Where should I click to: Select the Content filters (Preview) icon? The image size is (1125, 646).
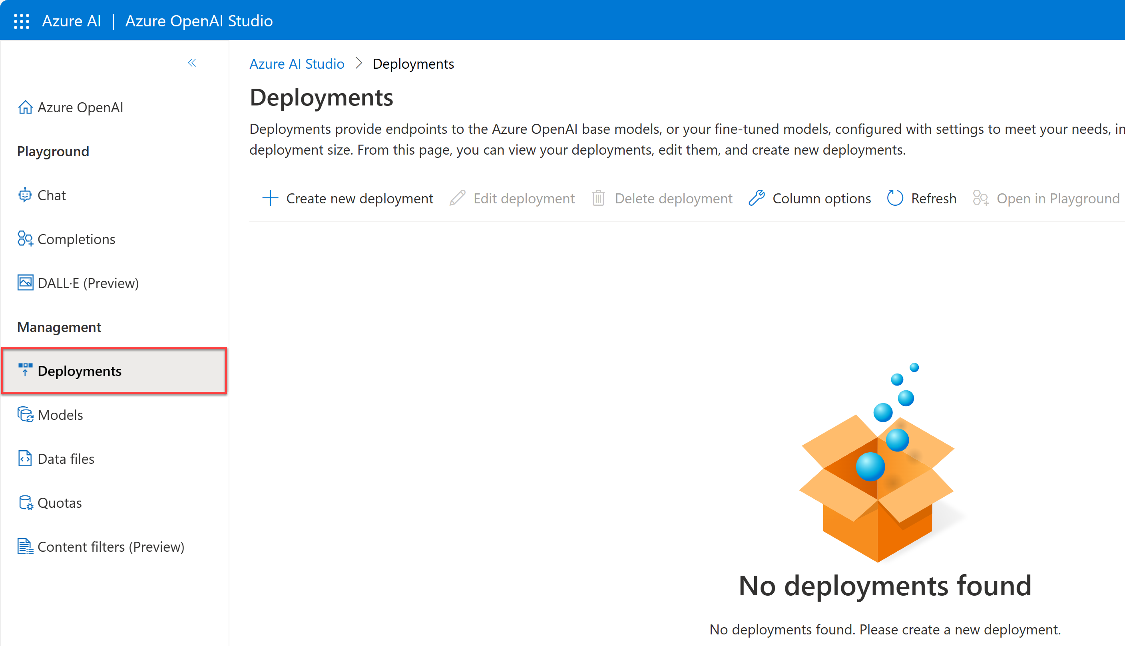point(25,546)
